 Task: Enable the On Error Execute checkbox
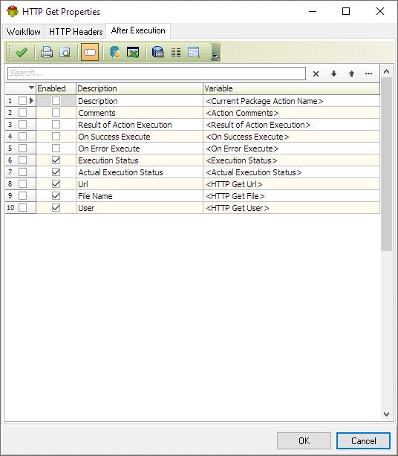56,149
